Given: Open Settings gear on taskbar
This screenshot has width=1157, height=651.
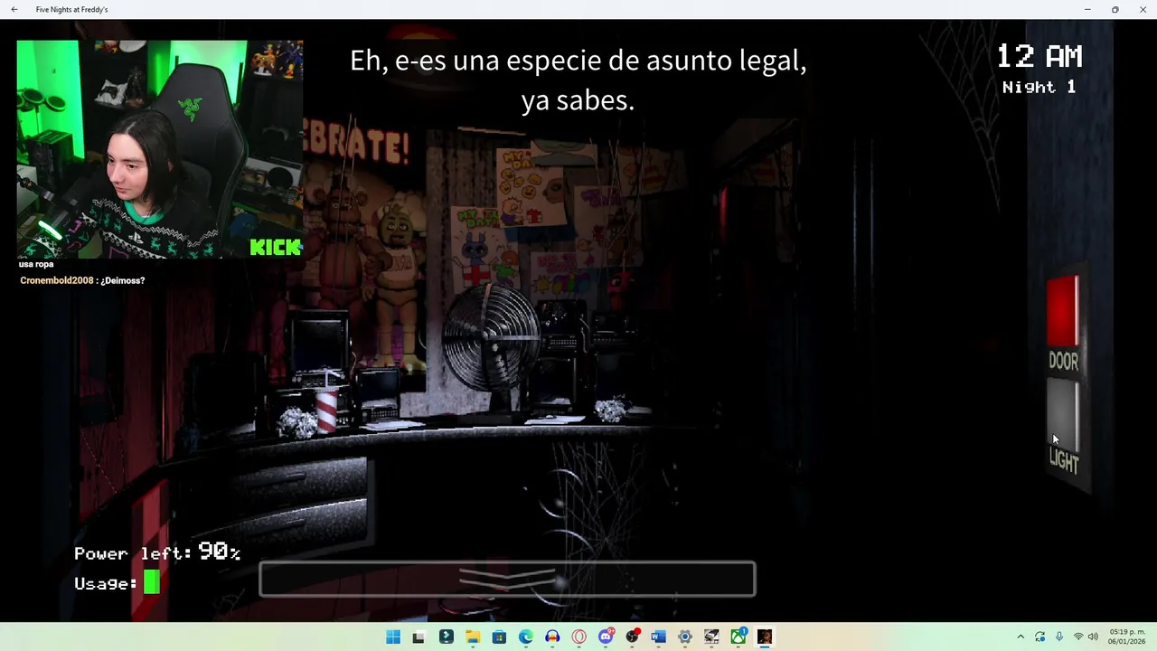Looking at the screenshot, I should click(685, 637).
